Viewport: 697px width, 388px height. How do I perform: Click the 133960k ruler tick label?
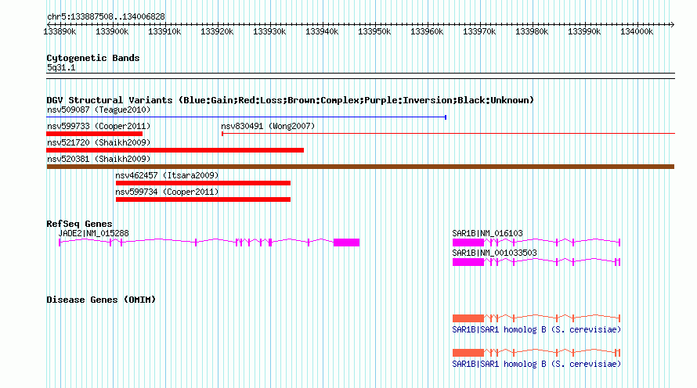tap(427, 32)
